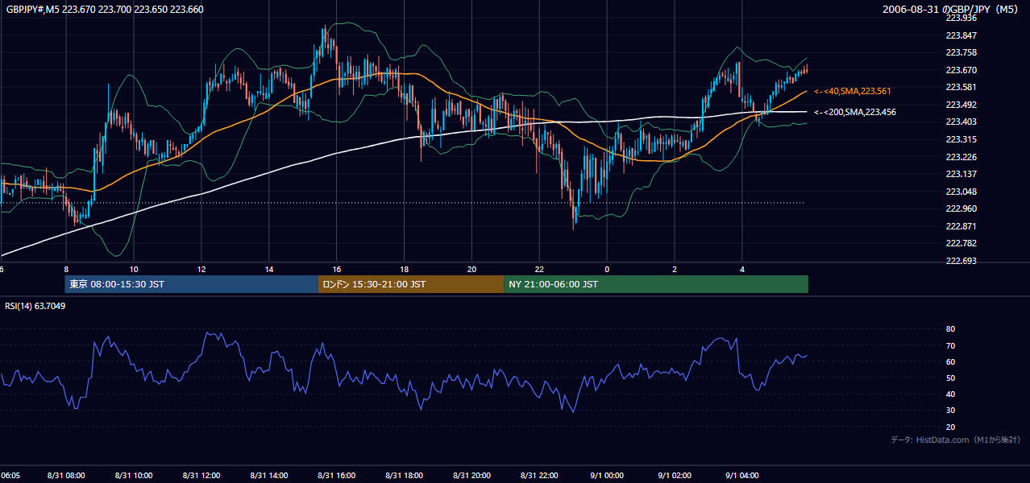Click the 8/31 18:00 date label
The image size is (1030, 483).
(405, 476)
